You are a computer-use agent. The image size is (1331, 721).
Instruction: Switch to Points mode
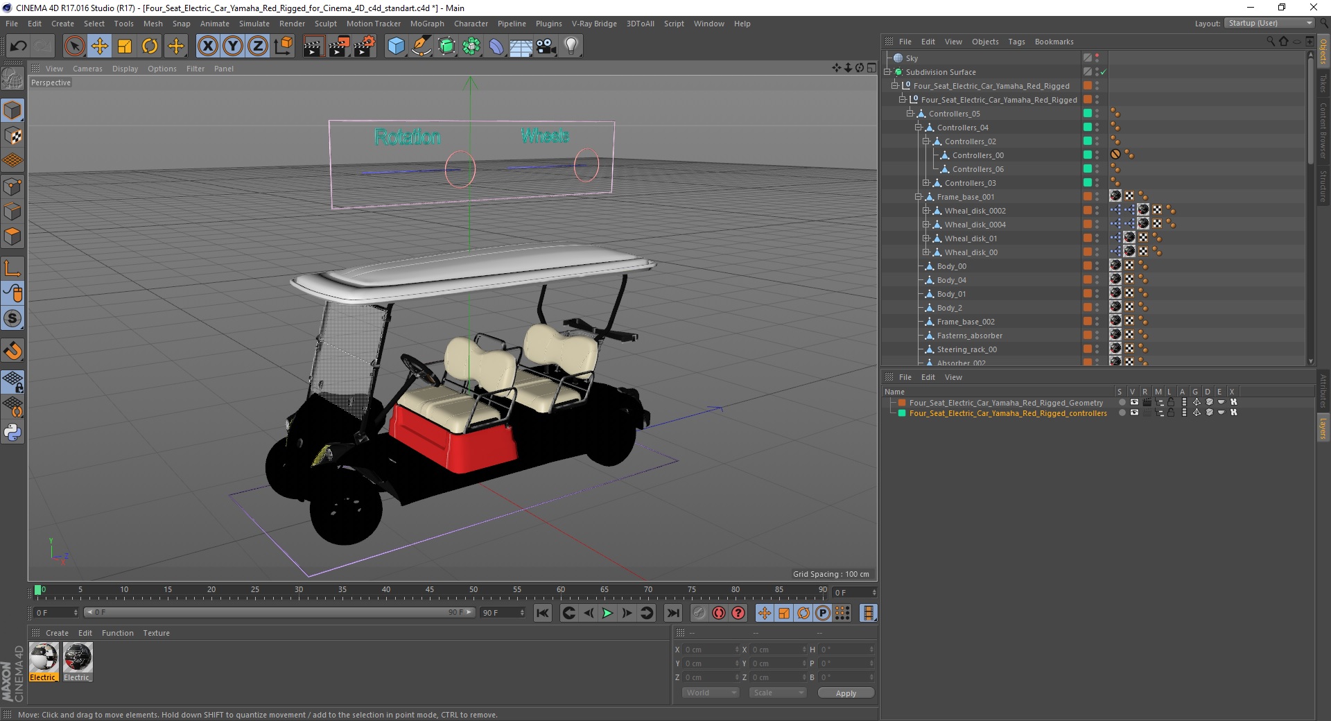(x=12, y=186)
